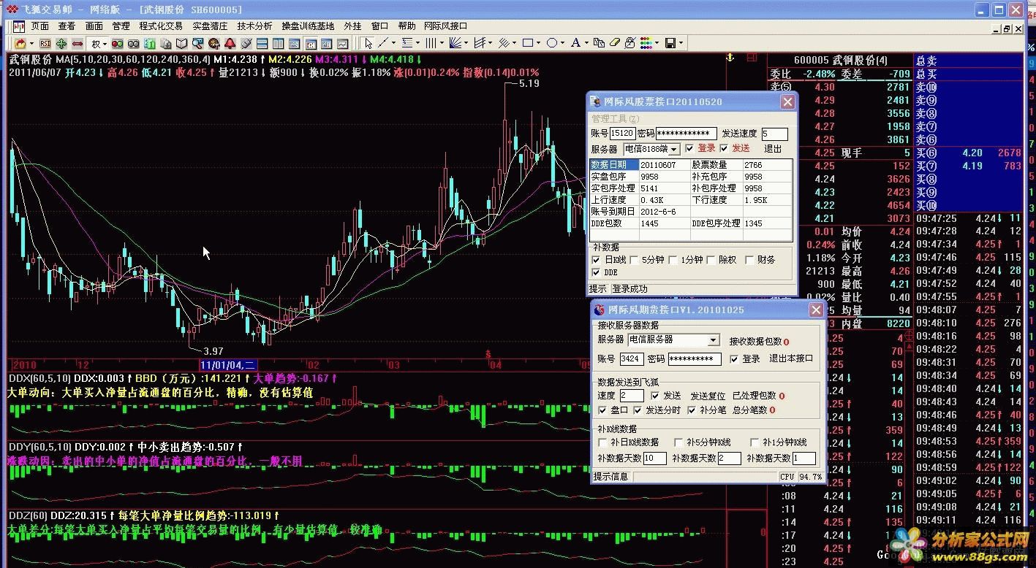Viewport: 1036px width, 568px height.
Task: Open the 帮助 menu
Action: point(407,26)
